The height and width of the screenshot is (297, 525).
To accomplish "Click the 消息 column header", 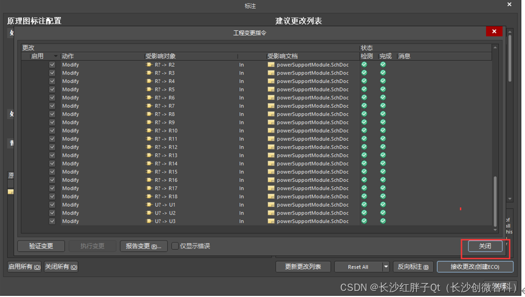I will [x=404, y=56].
